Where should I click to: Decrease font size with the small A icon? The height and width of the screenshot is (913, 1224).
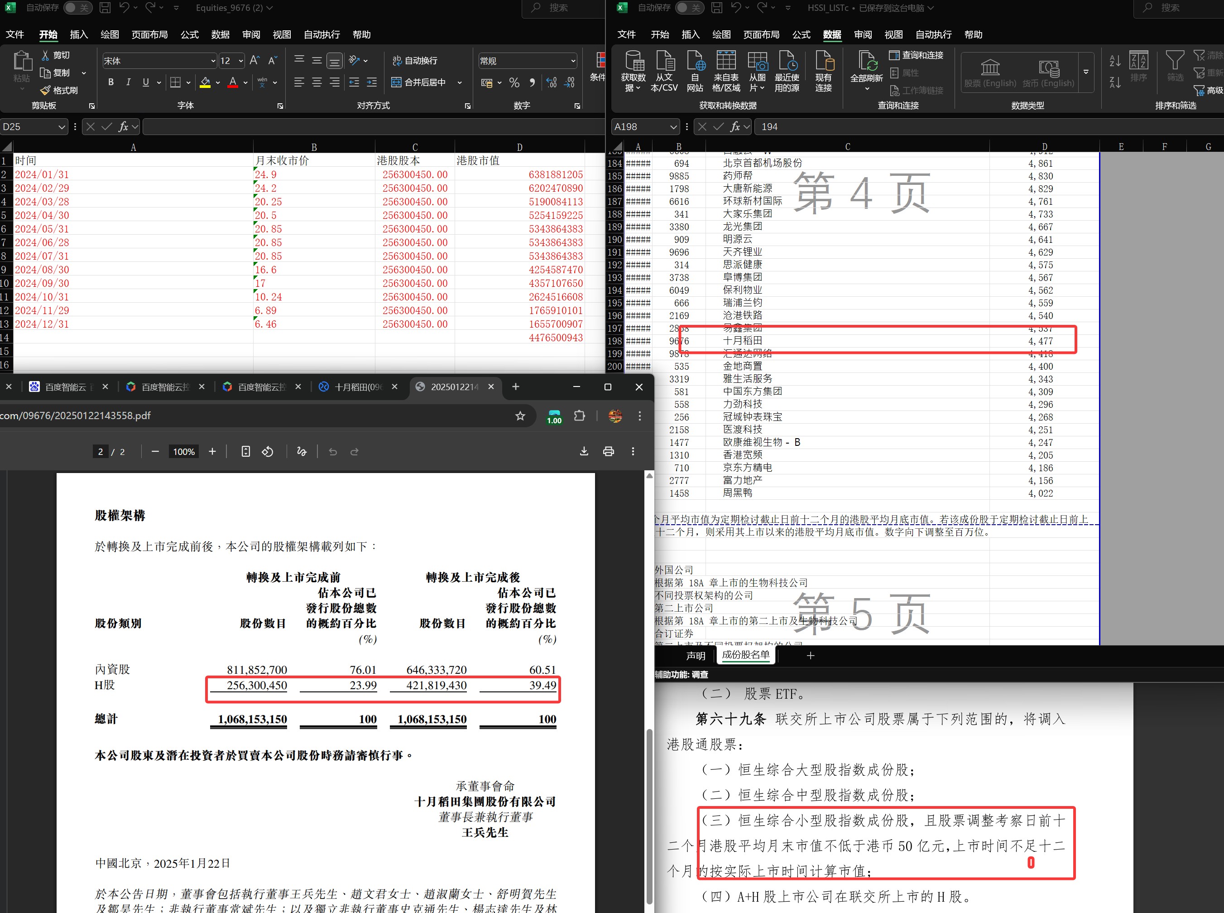point(272,61)
